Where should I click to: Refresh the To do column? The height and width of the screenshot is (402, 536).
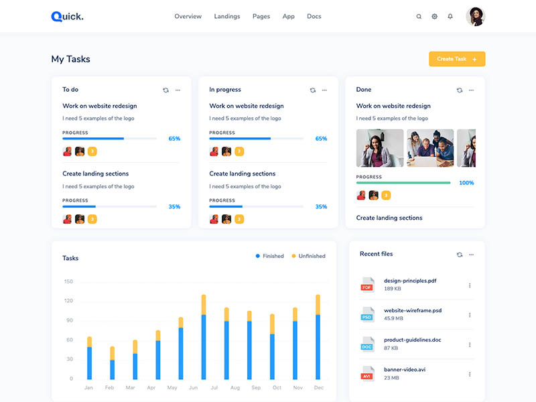pos(165,90)
